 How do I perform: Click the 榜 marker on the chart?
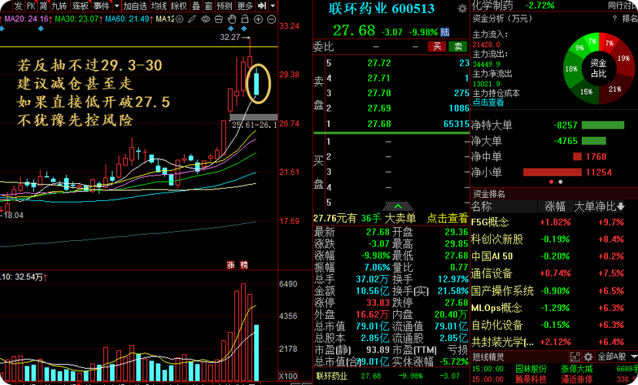(243, 265)
